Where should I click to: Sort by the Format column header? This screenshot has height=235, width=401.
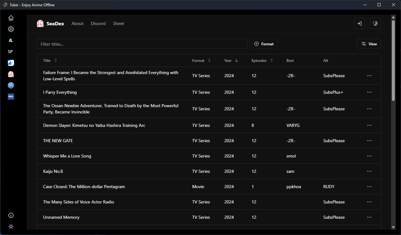(201, 61)
